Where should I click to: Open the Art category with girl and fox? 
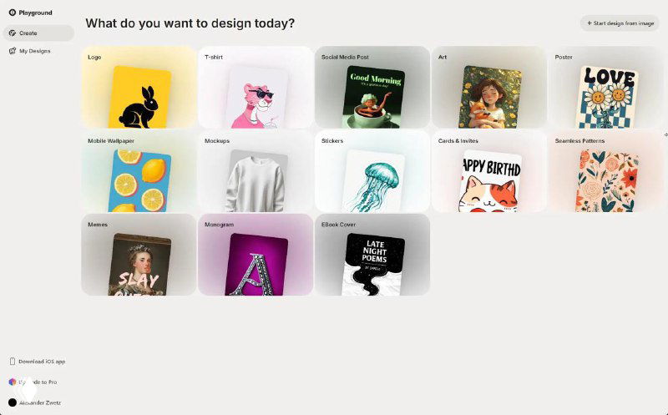[x=489, y=87]
